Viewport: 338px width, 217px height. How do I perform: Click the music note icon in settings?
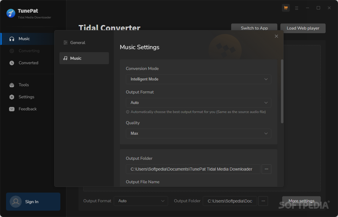65,58
